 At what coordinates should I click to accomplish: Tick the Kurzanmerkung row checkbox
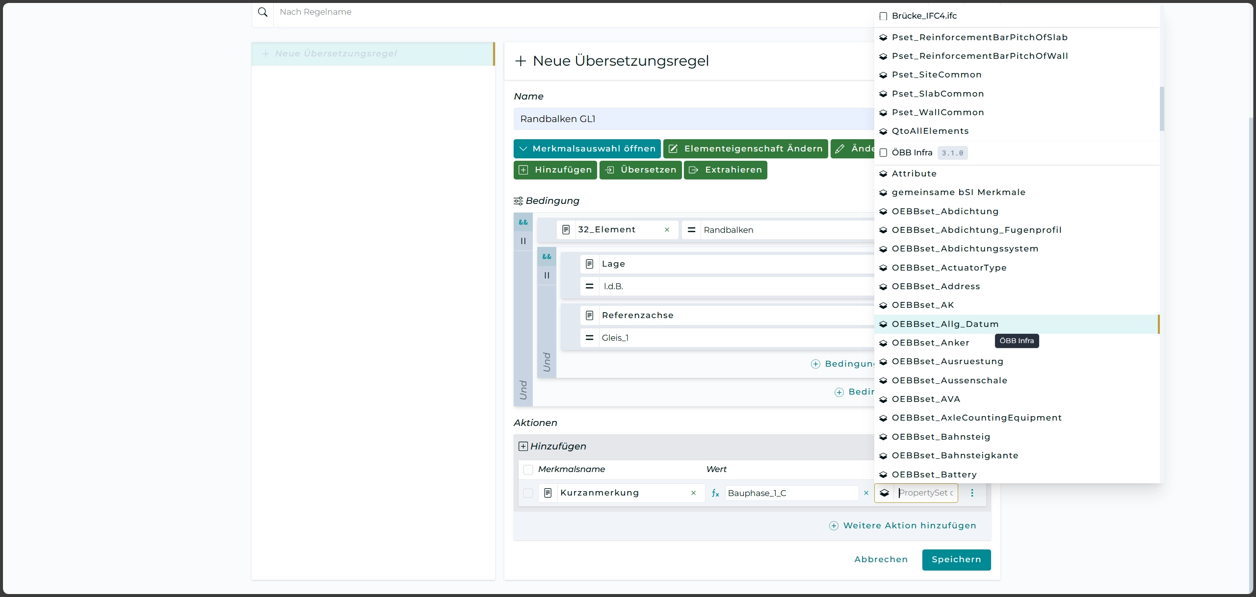(x=528, y=493)
